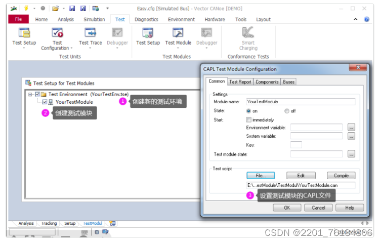The width and height of the screenshot is (380, 242).
Task: Switch to the Analysis ribbon tab
Action: pos(66,19)
